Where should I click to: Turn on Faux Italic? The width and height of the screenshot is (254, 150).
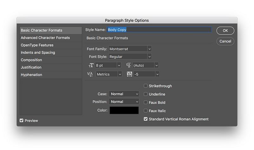146,111
